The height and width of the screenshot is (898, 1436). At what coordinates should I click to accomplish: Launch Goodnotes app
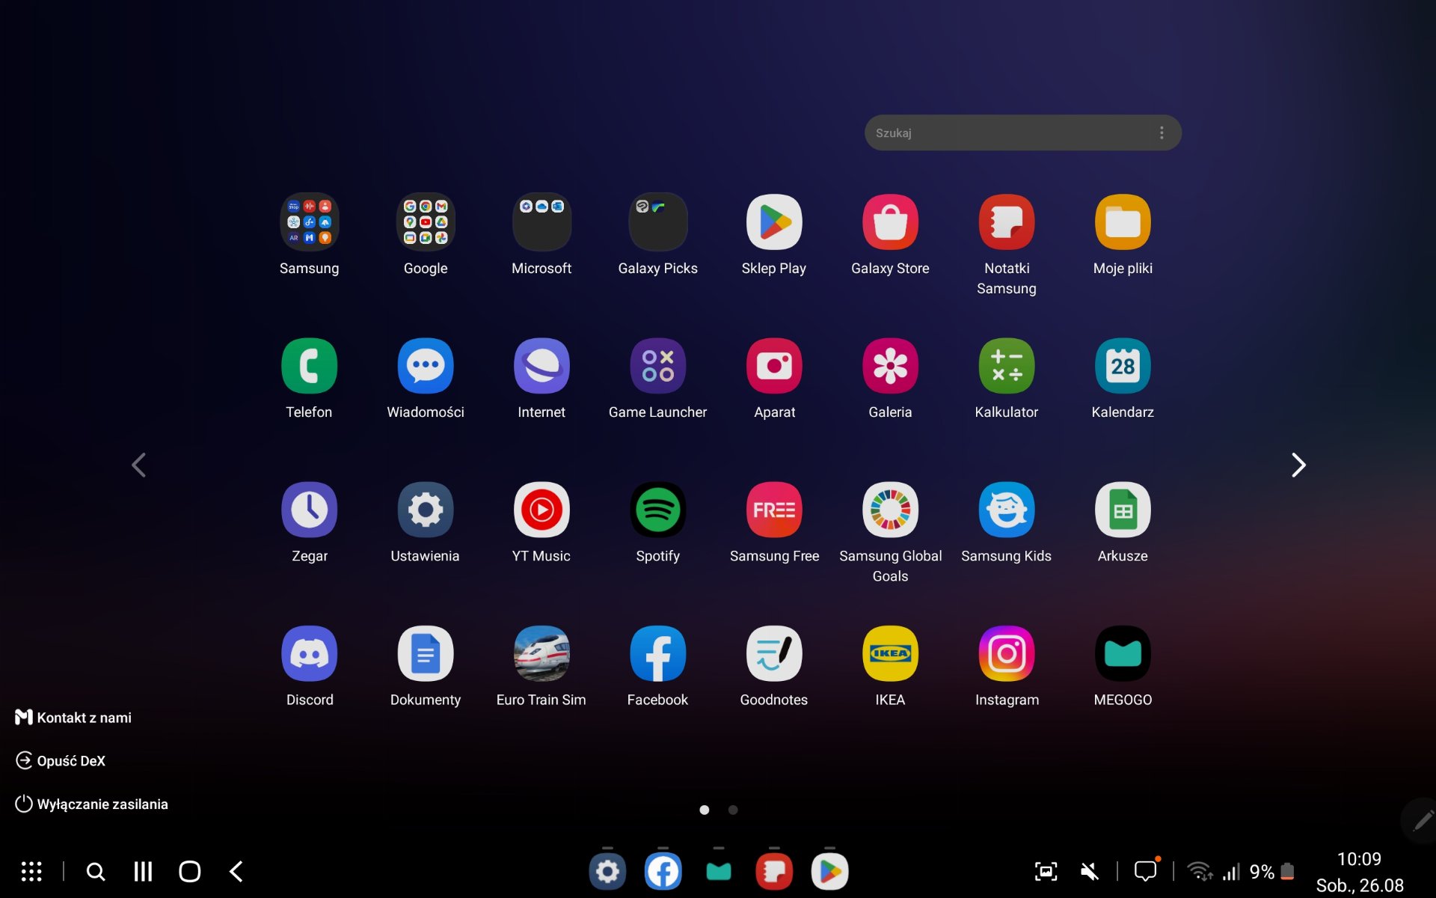(774, 653)
